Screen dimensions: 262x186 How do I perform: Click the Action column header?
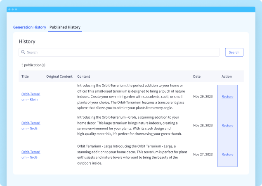(227, 76)
